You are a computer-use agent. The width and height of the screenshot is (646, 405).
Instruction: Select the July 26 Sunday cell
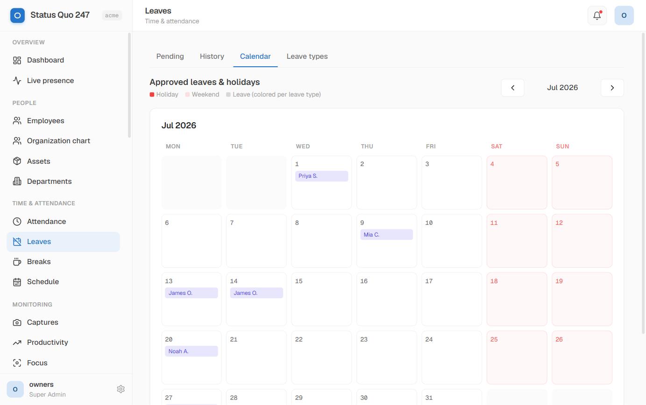[x=582, y=357]
